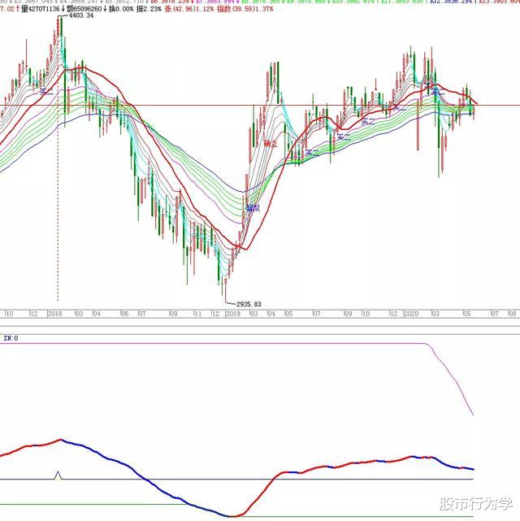Viewport: 520px width, 521px height.
Task: Click the 06 month tick on the time axis
Action: click(124, 314)
